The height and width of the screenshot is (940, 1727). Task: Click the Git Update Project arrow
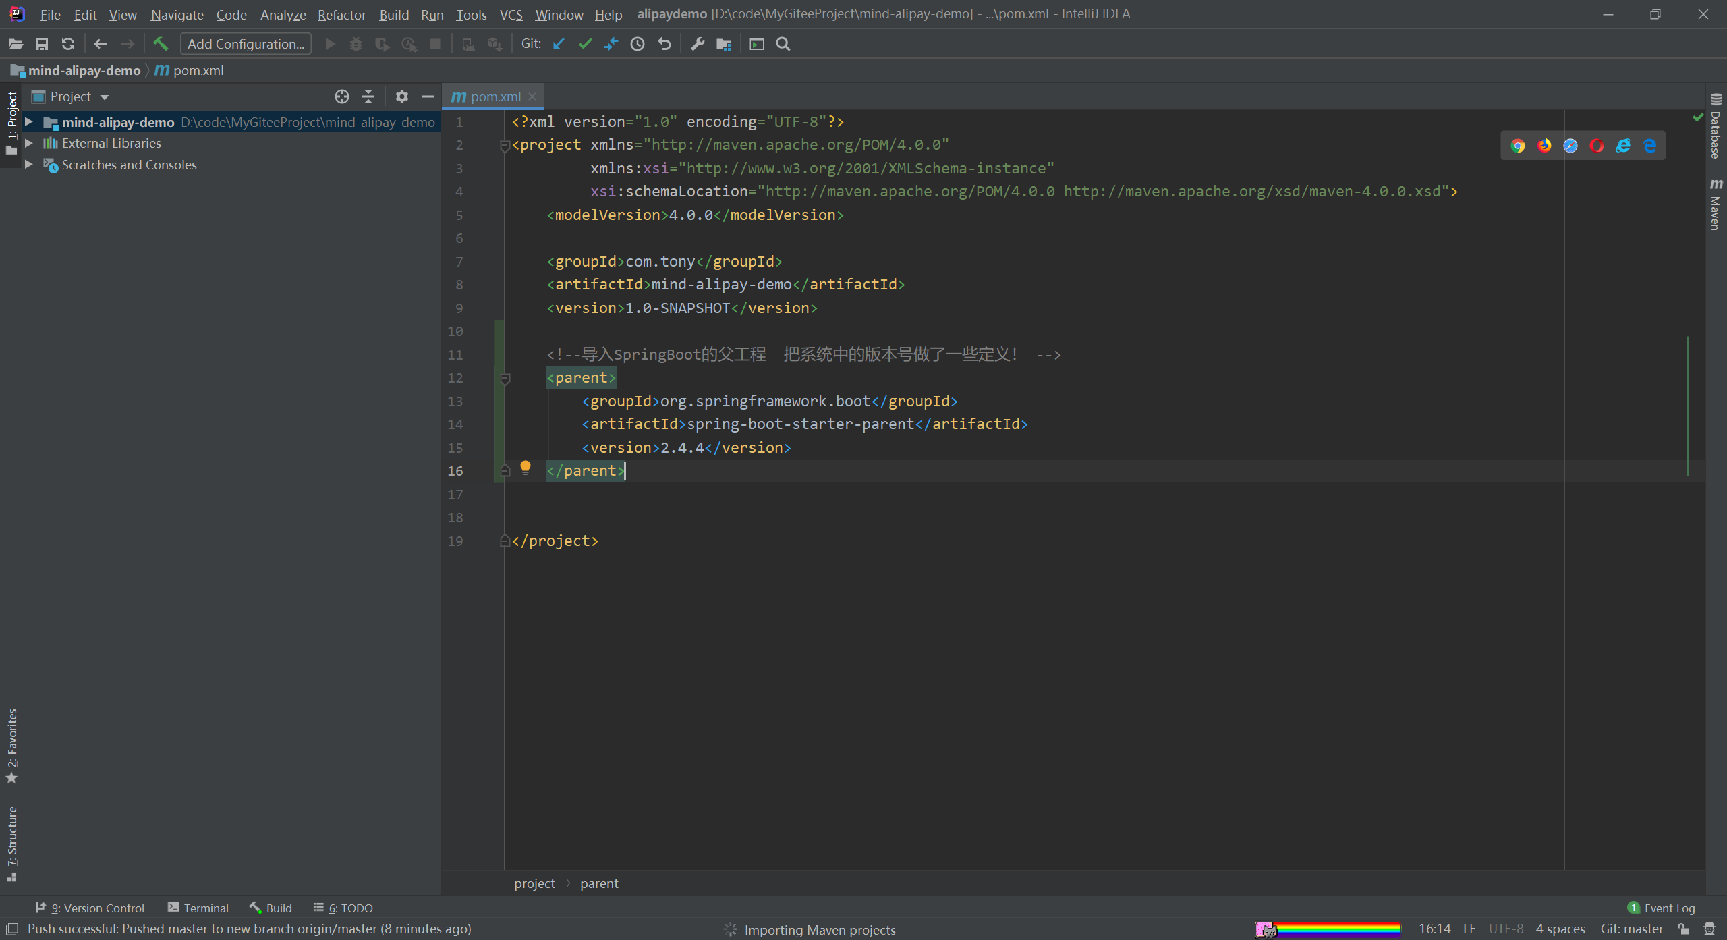pos(559,44)
